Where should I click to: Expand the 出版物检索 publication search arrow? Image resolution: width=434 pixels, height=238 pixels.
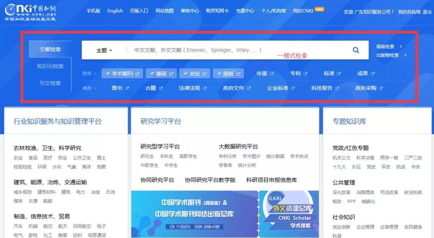(x=405, y=55)
